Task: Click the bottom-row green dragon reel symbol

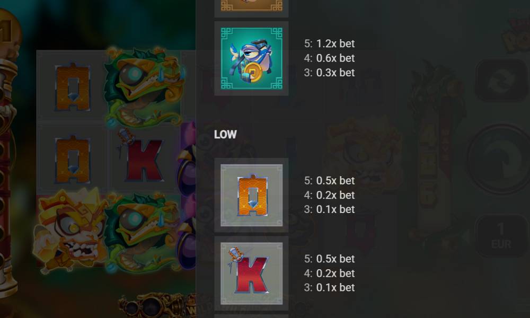Action: [143, 232]
